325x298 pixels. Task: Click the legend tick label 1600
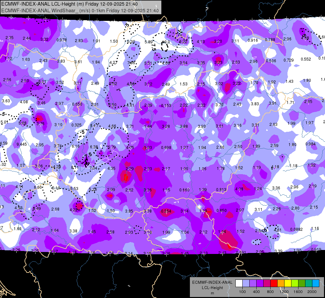[x=298, y=292]
